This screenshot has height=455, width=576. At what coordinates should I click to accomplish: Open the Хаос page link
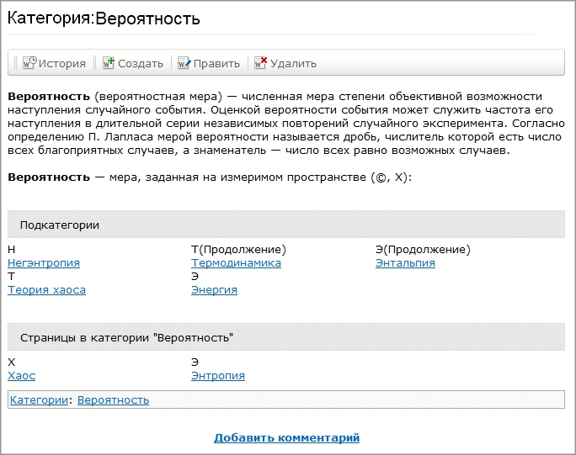click(21, 376)
